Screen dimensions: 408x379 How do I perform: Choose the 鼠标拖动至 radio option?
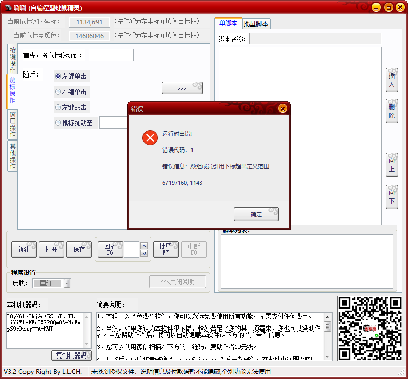point(58,122)
